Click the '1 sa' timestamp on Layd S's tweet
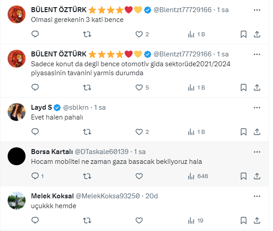Viewport: 273px width, 231px height. (x=99, y=107)
